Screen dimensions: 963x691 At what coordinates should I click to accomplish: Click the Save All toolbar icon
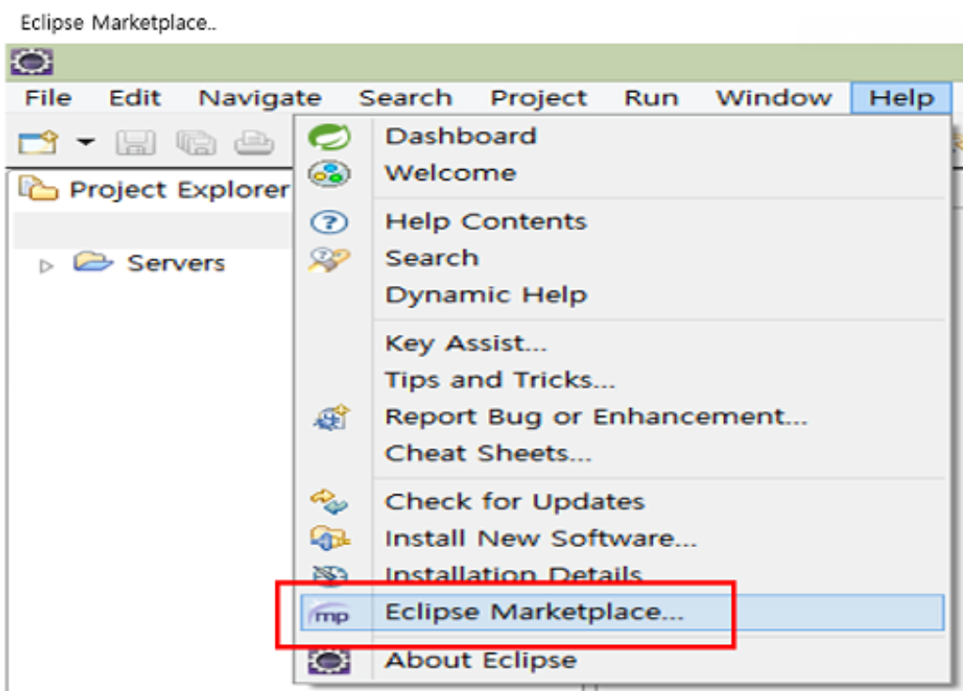click(x=196, y=143)
